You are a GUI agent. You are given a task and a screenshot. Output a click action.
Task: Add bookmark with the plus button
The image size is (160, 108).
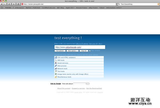pyautogui.click(x=14, y=4)
